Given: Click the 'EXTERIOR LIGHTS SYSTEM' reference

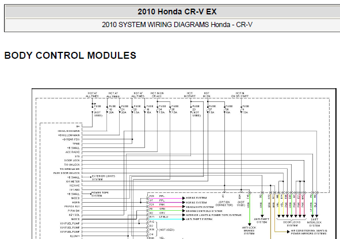Looking at the screenshot, I should [x=104, y=178].
